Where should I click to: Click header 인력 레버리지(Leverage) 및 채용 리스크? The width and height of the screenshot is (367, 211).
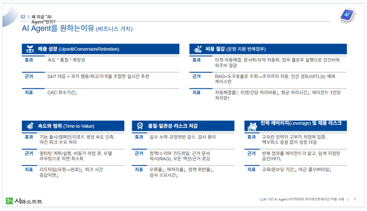301,123
